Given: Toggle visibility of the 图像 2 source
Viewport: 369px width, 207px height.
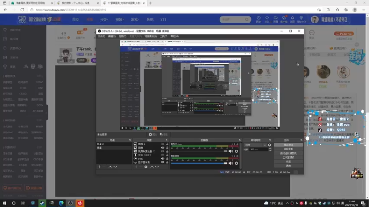Looking at the screenshot, I should click(163, 144).
